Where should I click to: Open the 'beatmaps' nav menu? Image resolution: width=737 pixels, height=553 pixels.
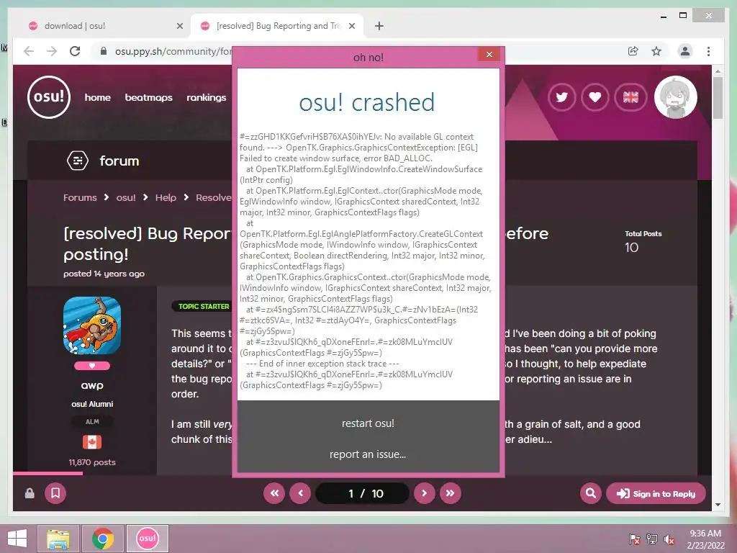pyautogui.click(x=148, y=97)
